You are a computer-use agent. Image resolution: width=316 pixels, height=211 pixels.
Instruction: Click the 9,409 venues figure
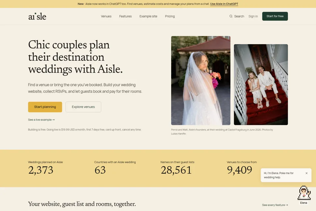(239, 170)
